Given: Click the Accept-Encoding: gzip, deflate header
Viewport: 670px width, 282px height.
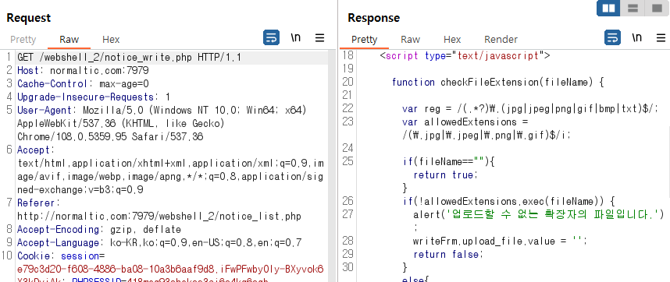Looking at the screenshot, I should (x=99, y=230).
